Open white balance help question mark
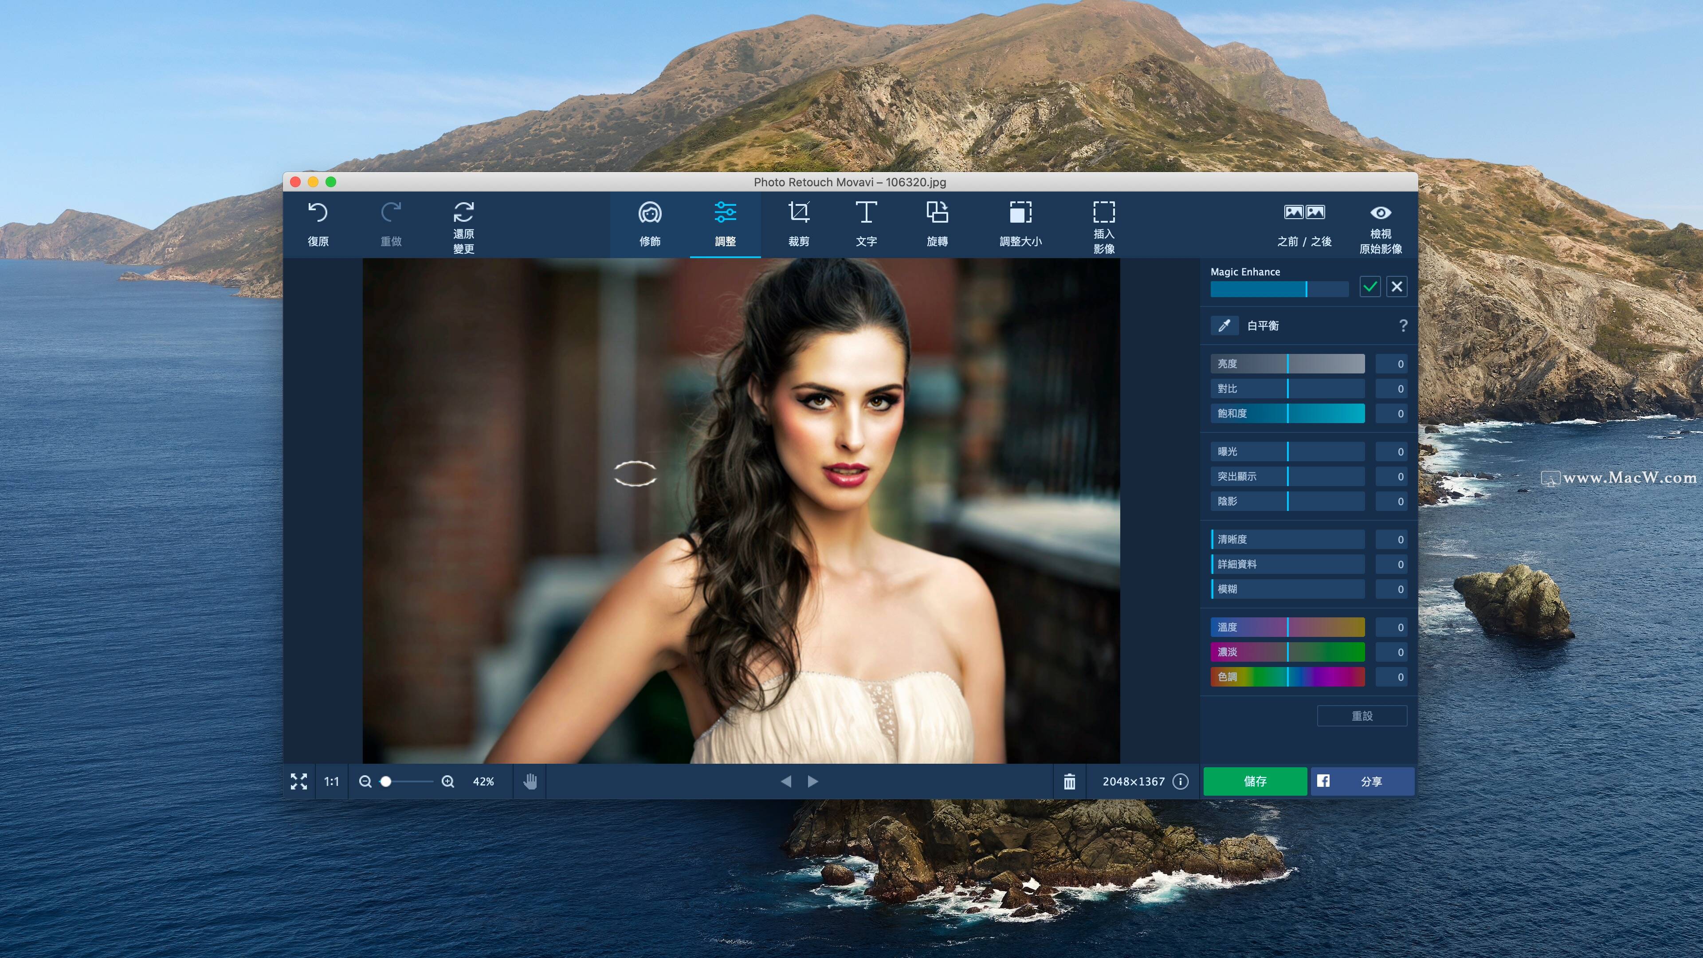Image resolution: width=1703 pixels, height=958 pixels. click(1403, 325)
